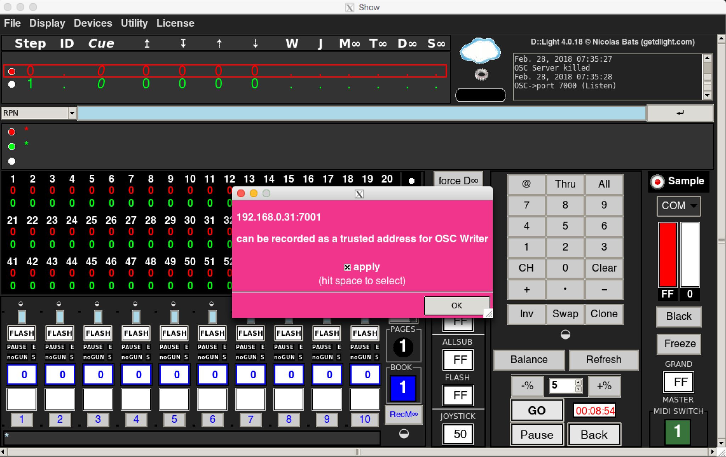Increment the percent stepper value

pyautogui.click(x=578, y=382)
